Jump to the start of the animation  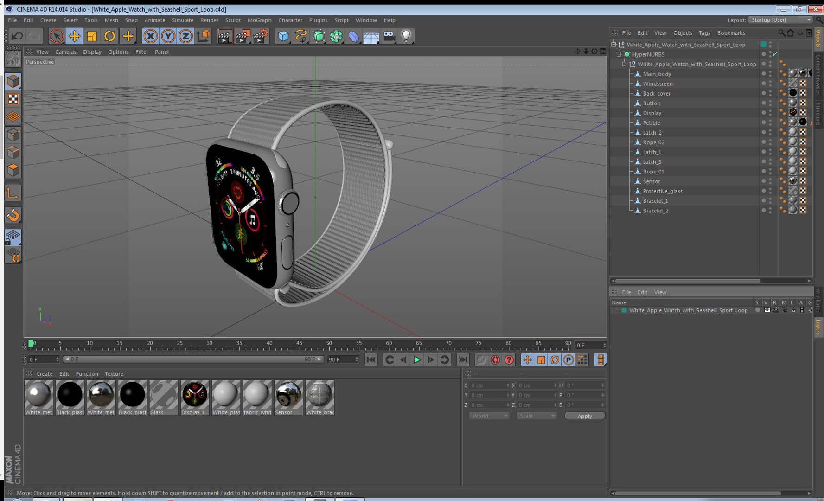(x=371, y=360)
